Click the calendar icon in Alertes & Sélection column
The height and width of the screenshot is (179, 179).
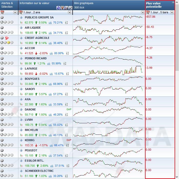coord(2,13)
